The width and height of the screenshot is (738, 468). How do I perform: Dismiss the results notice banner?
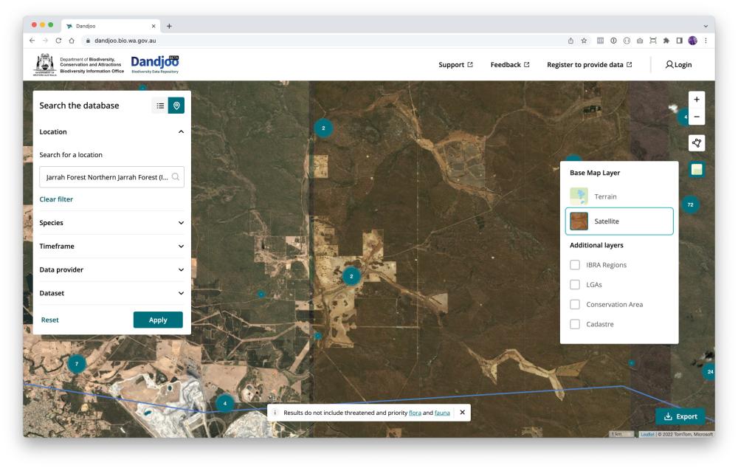462,413
